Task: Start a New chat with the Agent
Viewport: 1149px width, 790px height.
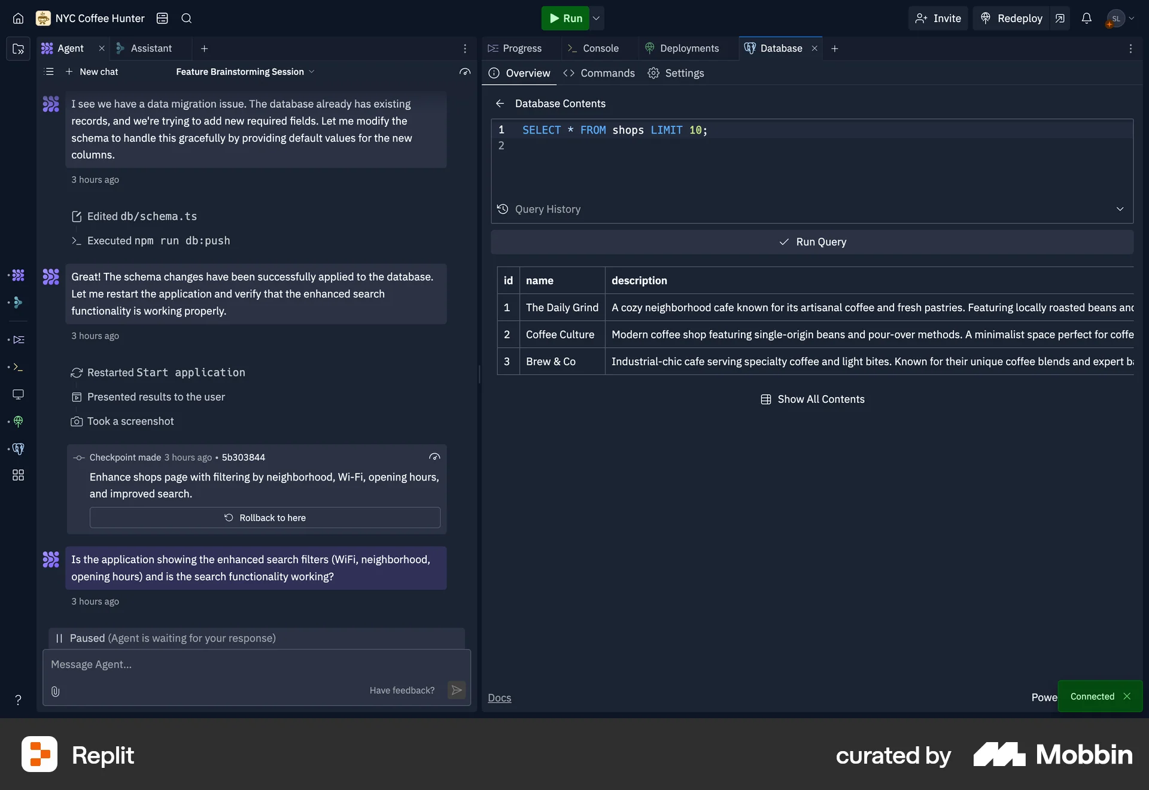Action: click(92, 71)
